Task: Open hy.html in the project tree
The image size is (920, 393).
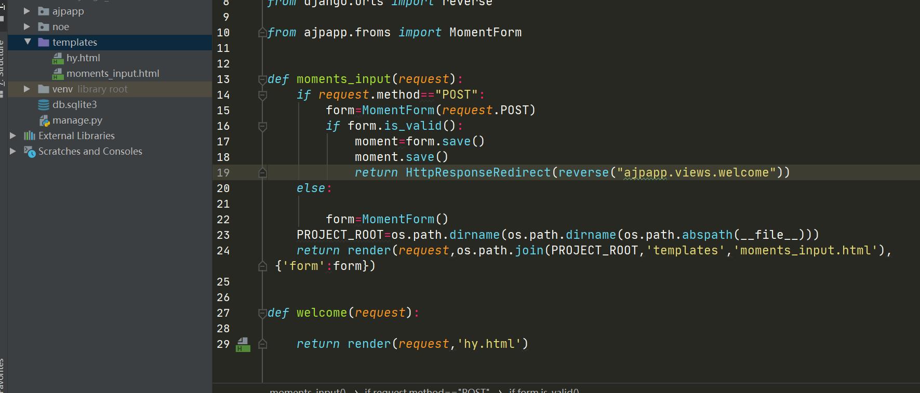Action: 83,58
